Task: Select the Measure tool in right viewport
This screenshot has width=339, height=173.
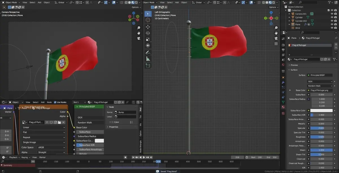Action: coord(148,59)
